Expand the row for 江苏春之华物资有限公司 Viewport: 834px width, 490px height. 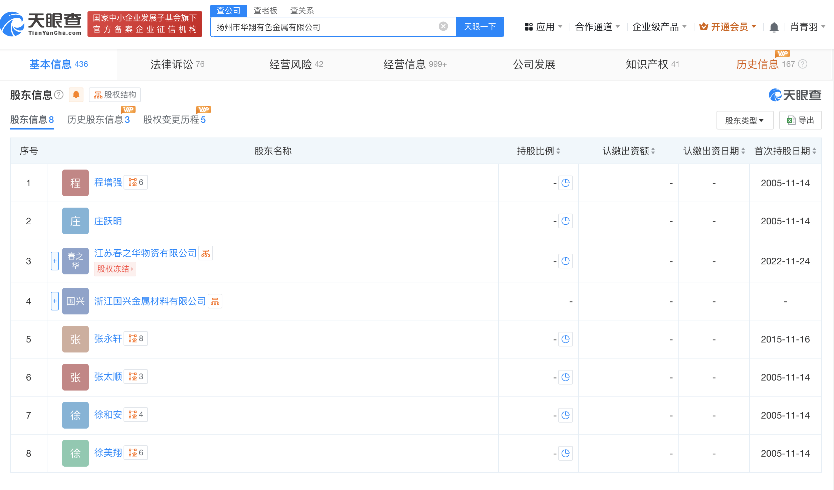tap(55, 261)
